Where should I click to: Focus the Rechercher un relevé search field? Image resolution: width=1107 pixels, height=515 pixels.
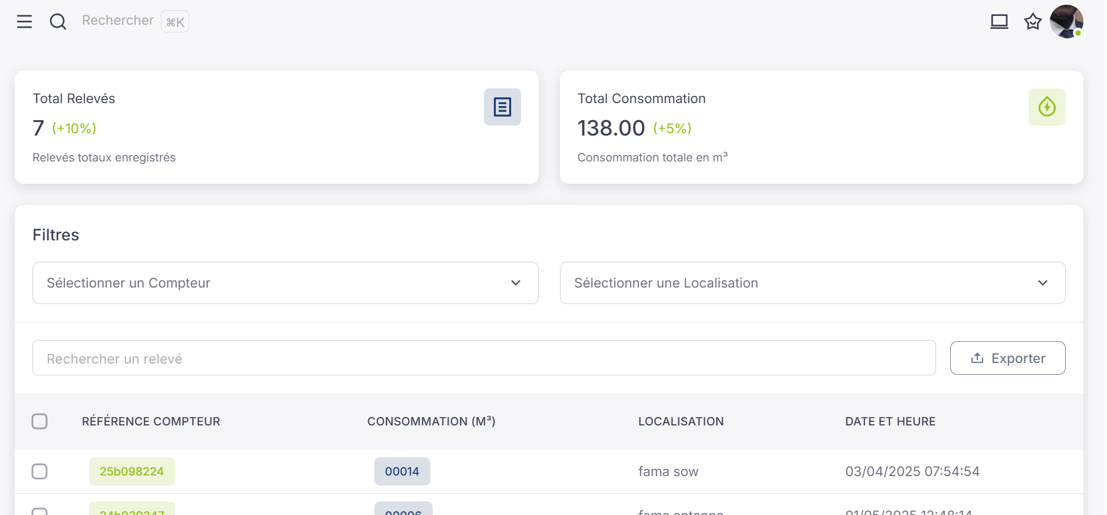pyautogui.click(x=483, y=358)
